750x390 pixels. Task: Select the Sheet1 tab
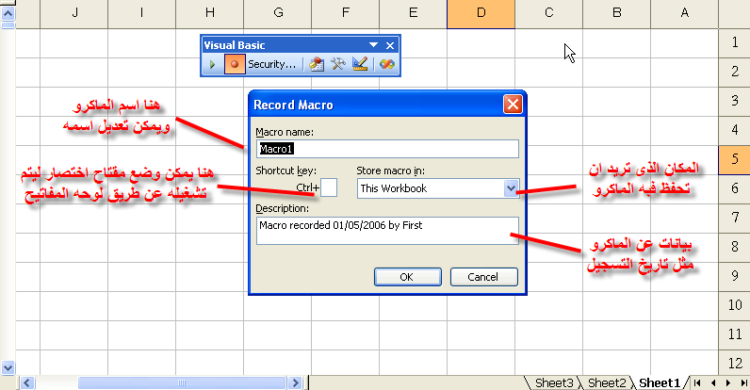coord(660,382)
